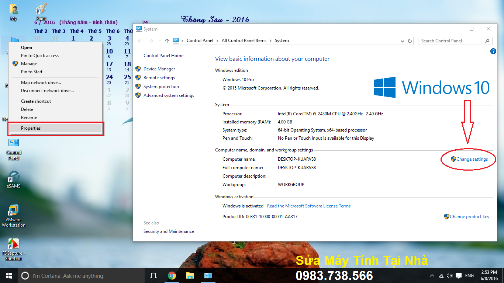Screen dimensions: 504x283
Task: Expand the address bar history dropdown
Action: (x=403, y=41)
